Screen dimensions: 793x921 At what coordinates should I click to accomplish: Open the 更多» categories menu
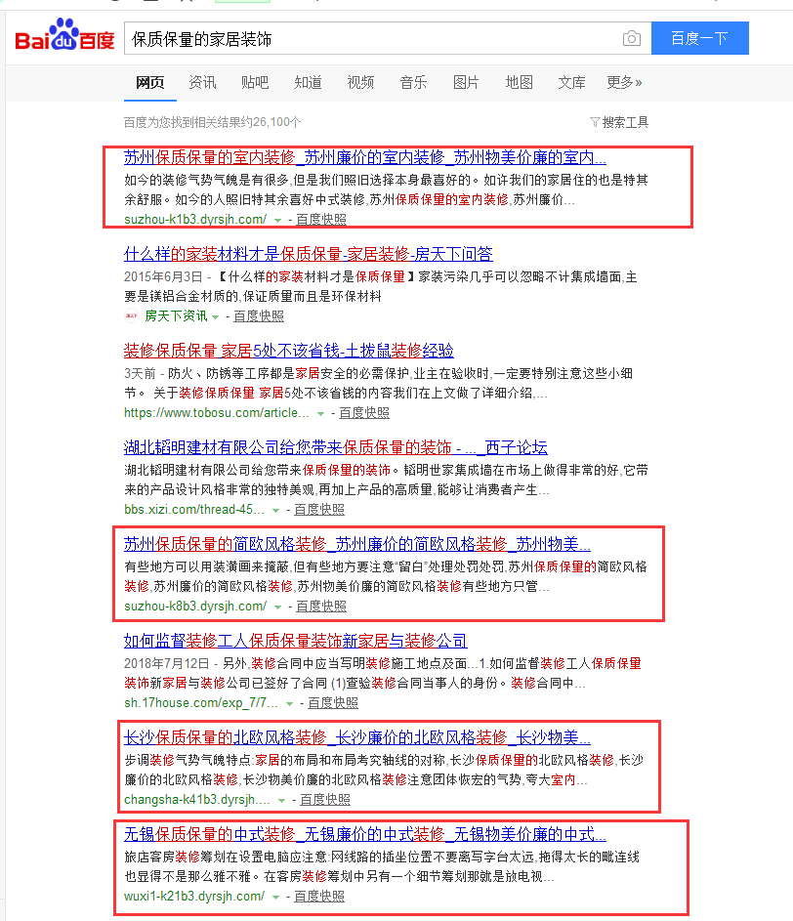click(624, 83)
